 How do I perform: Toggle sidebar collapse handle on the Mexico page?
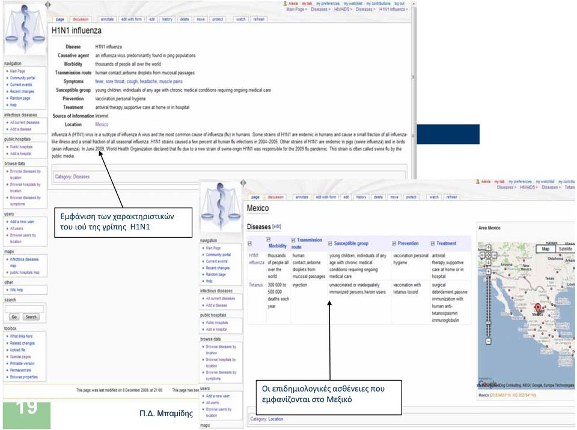click(x=243, y=183)
